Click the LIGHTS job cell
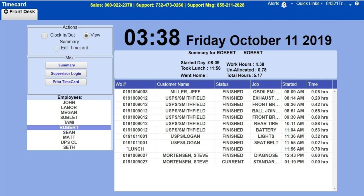Viewport: 364px width, 196px height. click(x=266, y=136)
